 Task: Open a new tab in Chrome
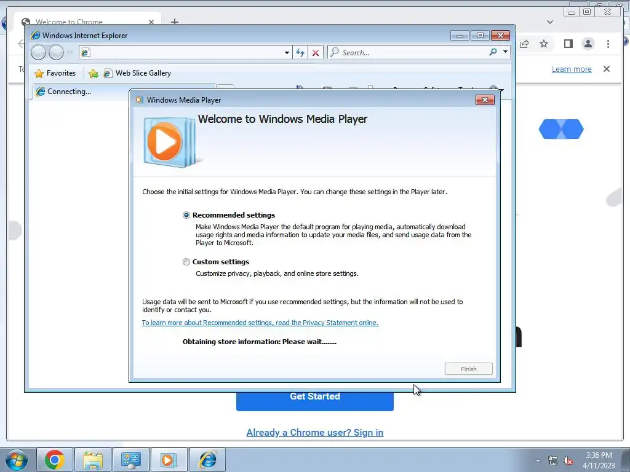click(x=174, y=21)
